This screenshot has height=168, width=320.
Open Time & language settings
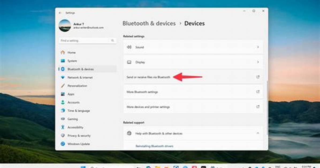click(x=87, y=111)
